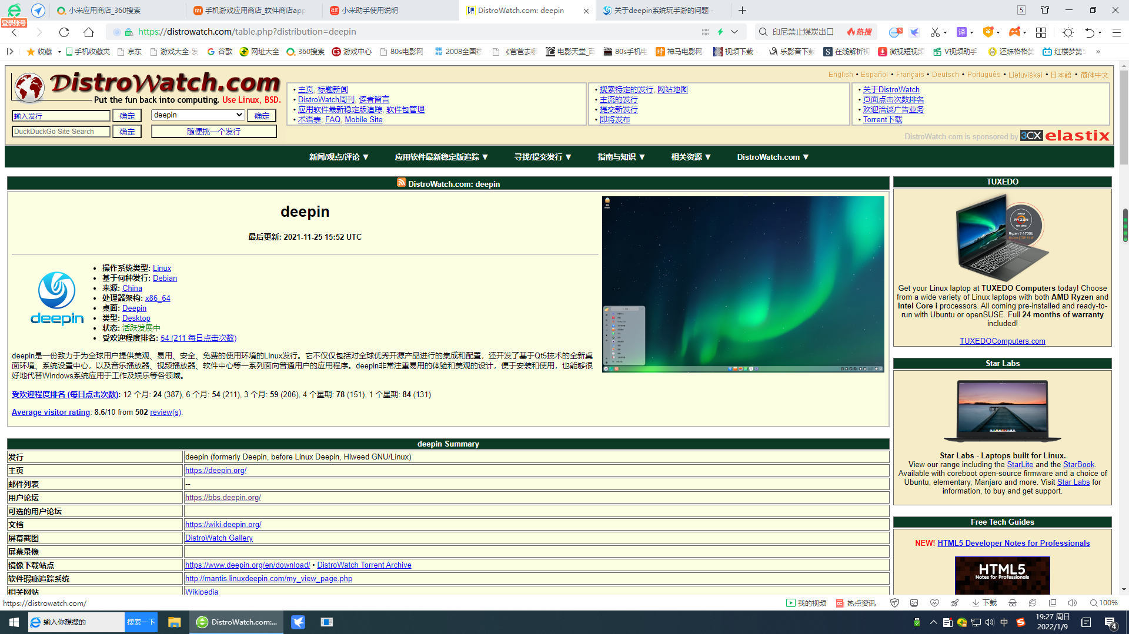This screenshot has width=1129, height=634.
Task: Go back to the previous page
Action: 15,32
